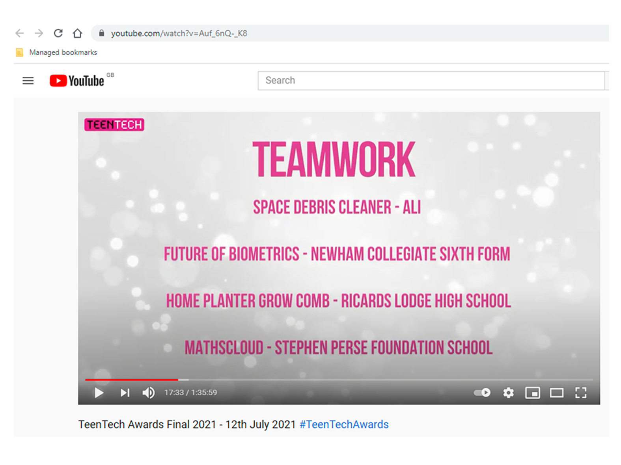The width and height of the screenshot is (621, 465).
Task: Open the #TeenTechAwards hashtag link
Action: click(x=344, y=424)
